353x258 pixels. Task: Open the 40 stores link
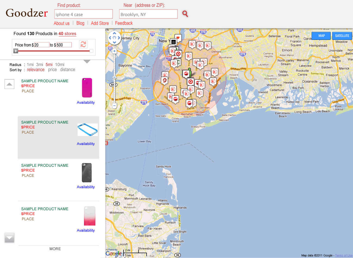click(67, 34)
